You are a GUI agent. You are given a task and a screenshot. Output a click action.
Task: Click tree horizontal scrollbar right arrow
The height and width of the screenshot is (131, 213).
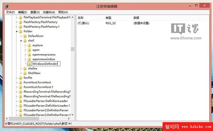click(x=69, y=119)
